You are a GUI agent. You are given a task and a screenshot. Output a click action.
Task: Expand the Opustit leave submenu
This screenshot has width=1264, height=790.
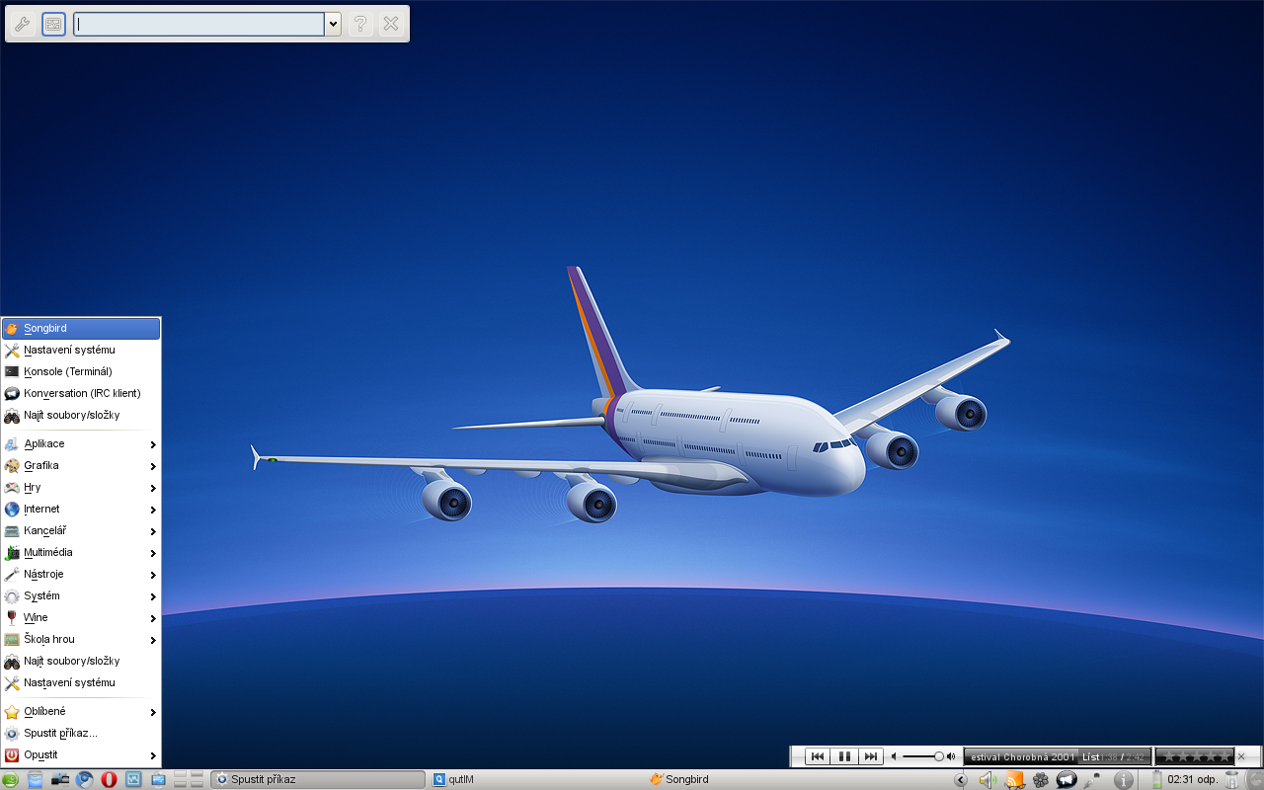click(x=81, y=754)
